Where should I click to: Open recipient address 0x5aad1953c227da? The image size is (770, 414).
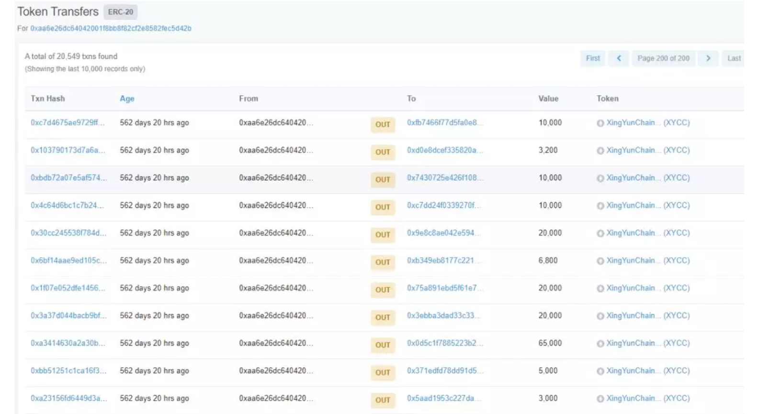[443, 398]
